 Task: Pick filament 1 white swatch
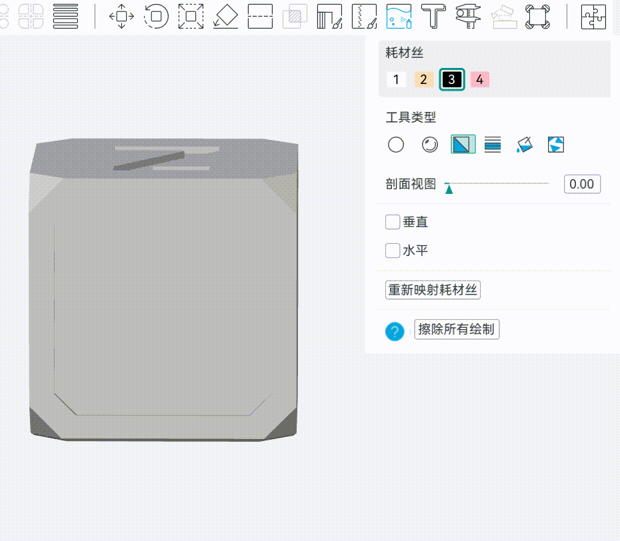396,79
